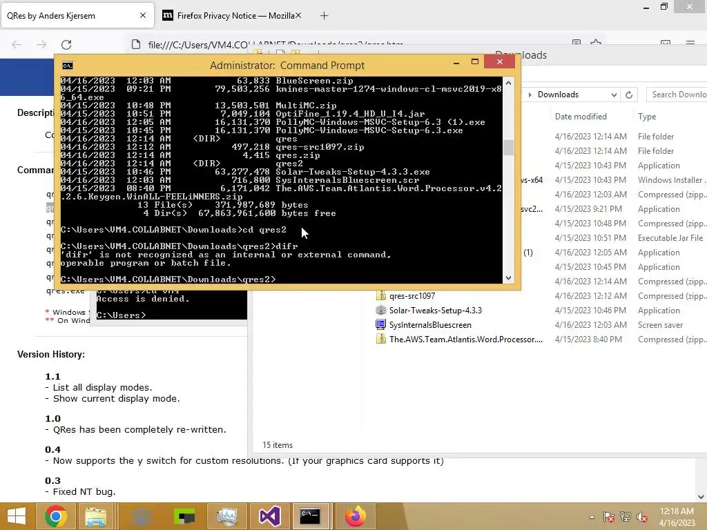The height and width of the screenshot is (530, 707).
Task: Click the SysInternalsBluescreen monitor icon
Action: (x=381, y=324)
